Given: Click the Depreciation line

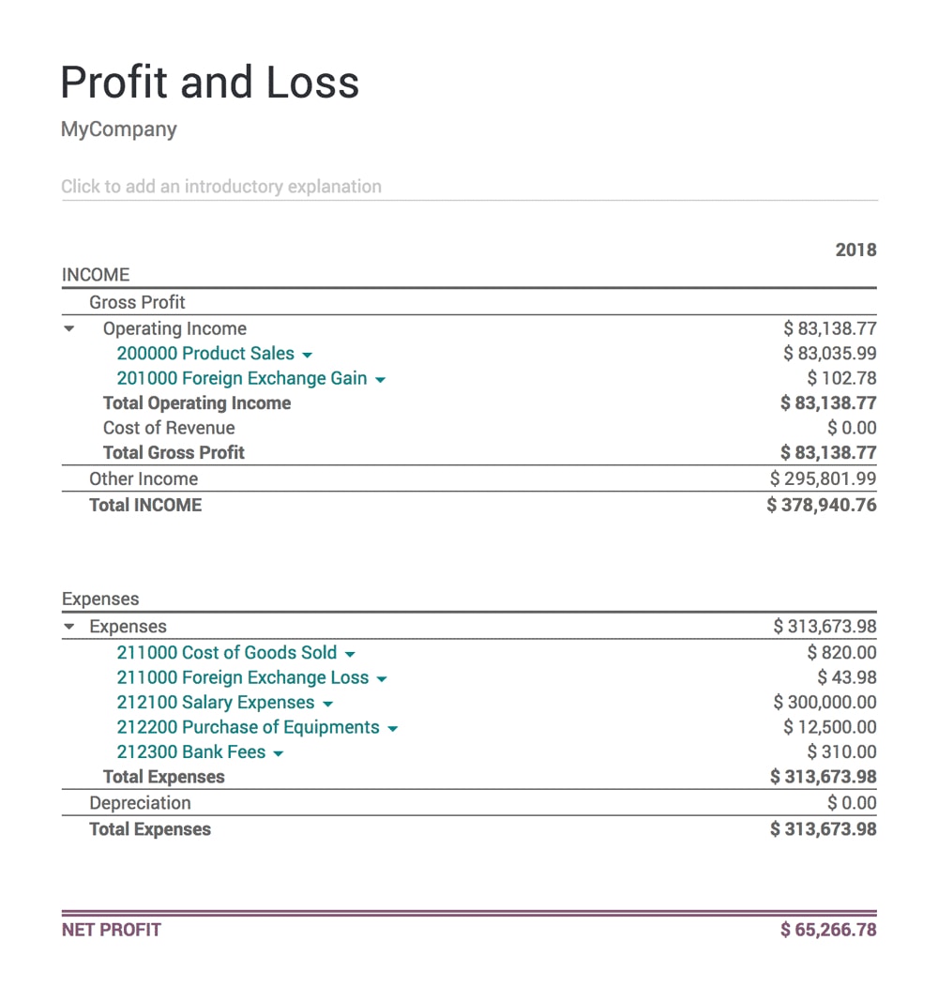Looking at the screenshot, I should coord(140,803).
